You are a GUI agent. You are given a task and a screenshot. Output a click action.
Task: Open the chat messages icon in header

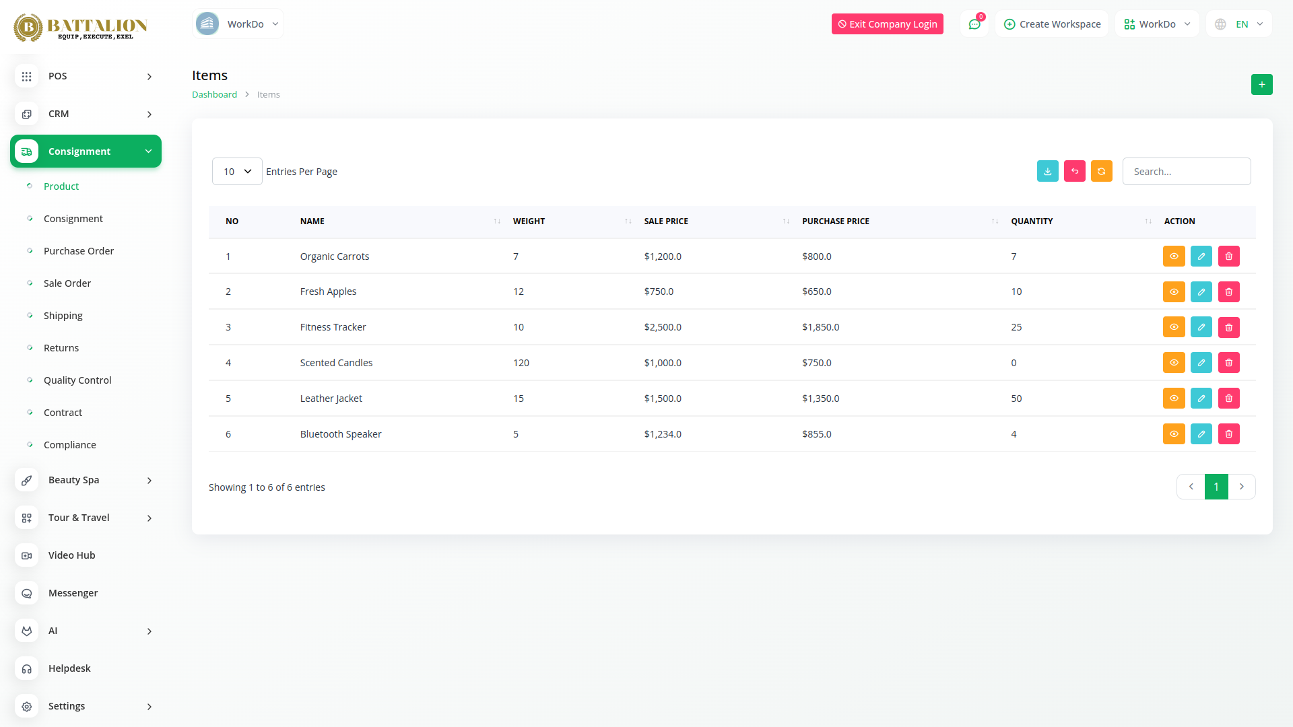point(974,24)
